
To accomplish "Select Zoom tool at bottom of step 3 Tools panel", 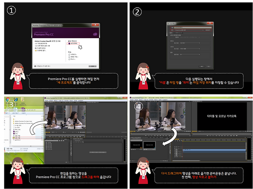I will tap(71, 155).
